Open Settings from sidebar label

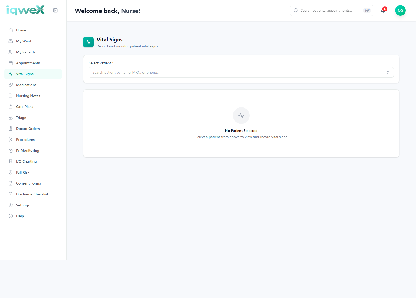click(x=23, y=205)
